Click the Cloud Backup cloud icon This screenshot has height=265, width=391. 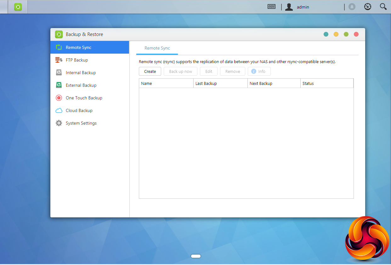59,110
